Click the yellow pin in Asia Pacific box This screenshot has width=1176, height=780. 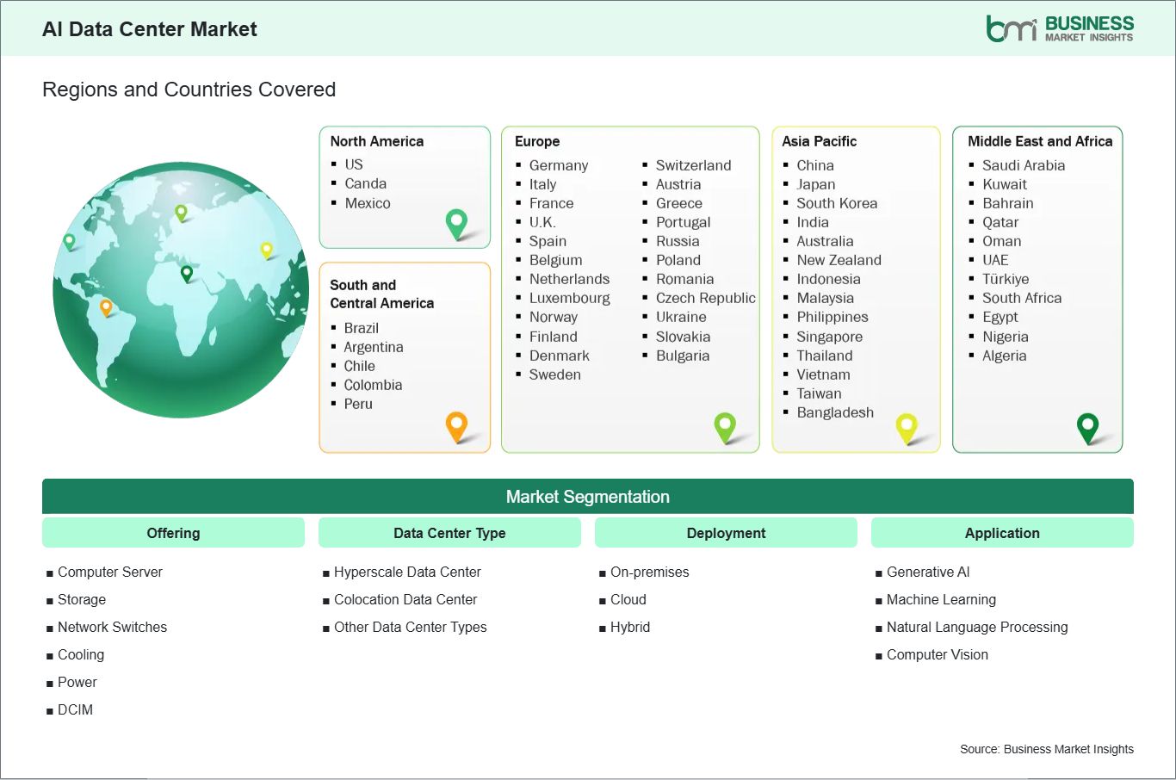point(907,426)
